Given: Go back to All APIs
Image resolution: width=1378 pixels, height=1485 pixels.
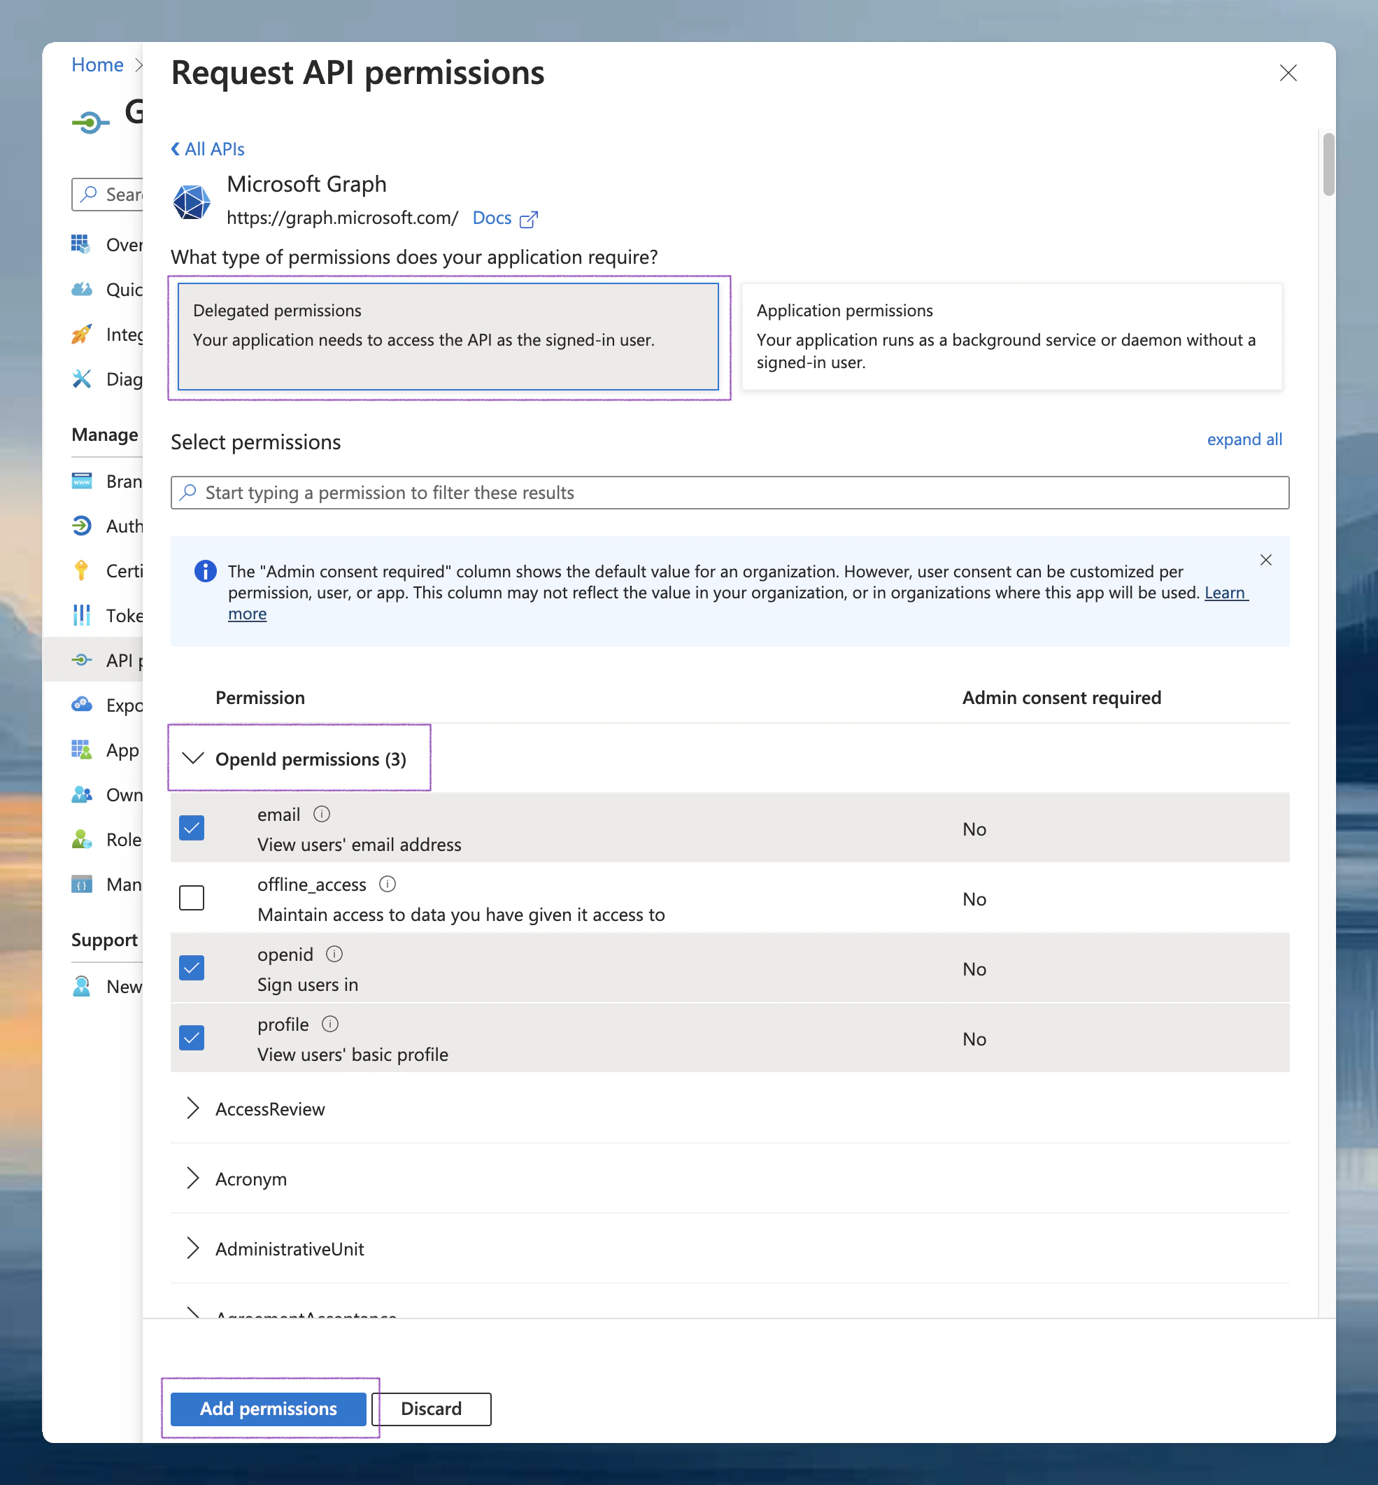Looking at the screenshot, I should pos(208,149).
